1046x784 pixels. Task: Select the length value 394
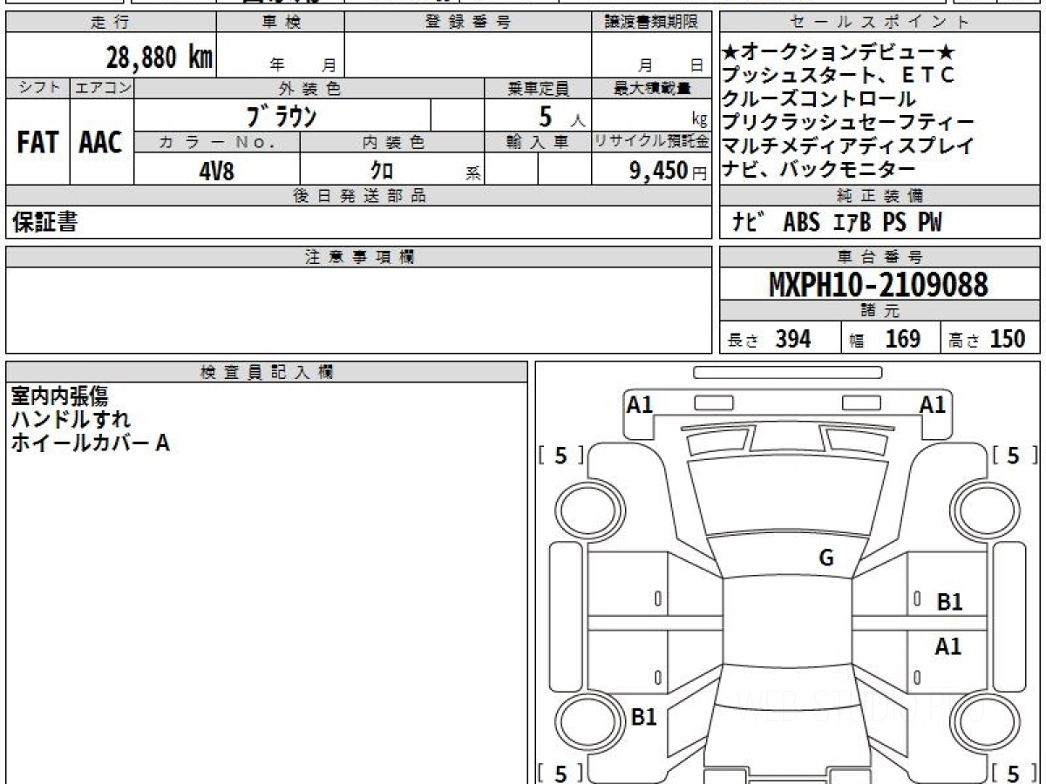(793, 339)
